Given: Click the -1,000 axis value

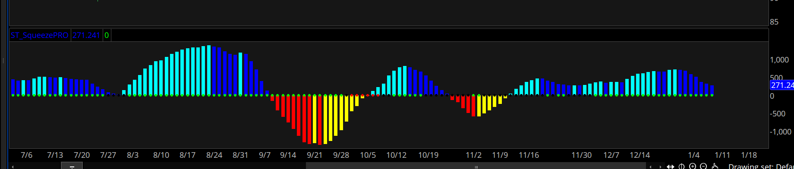Looking at the screenshot, I should (781, 132).
